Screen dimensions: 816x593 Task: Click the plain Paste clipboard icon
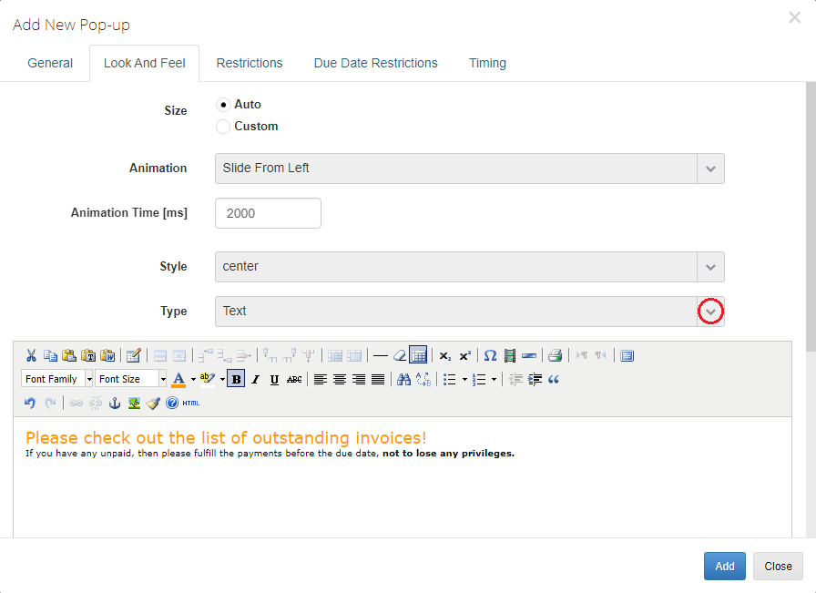click(x=69, y=355)
